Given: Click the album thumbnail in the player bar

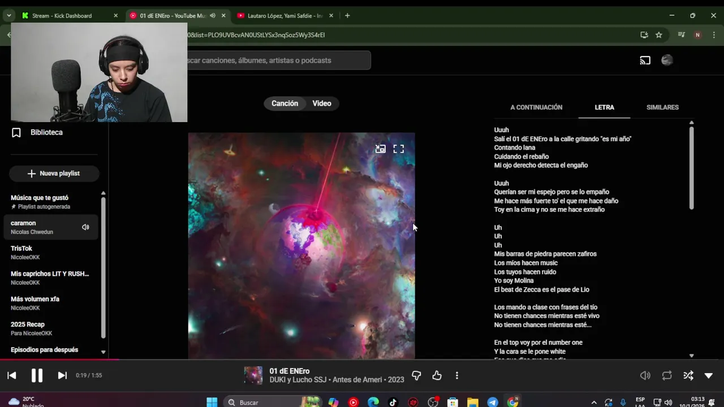Looking at the screenshot, I should pos(253,375).
